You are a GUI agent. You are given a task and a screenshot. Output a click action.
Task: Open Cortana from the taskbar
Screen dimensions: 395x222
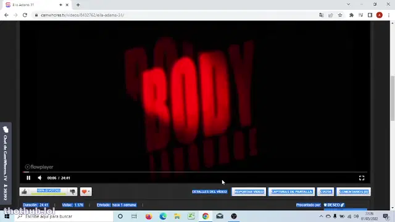click(x=120, y=216)
